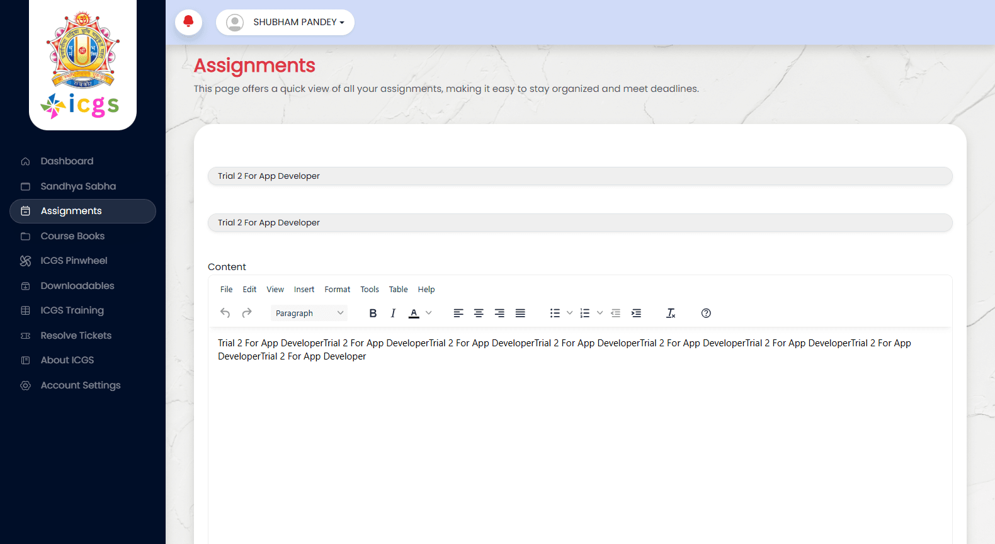Open the Format menu in the editor
Image resolution: width=995 pixels, height=544 pixels.
click(x=337, y=290)
